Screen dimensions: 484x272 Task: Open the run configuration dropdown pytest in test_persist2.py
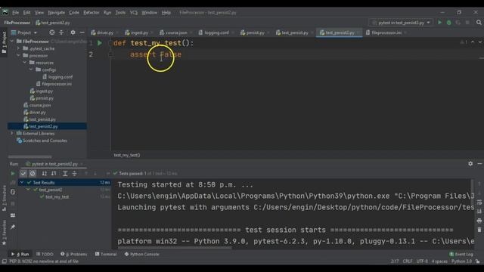coord(401,23)
